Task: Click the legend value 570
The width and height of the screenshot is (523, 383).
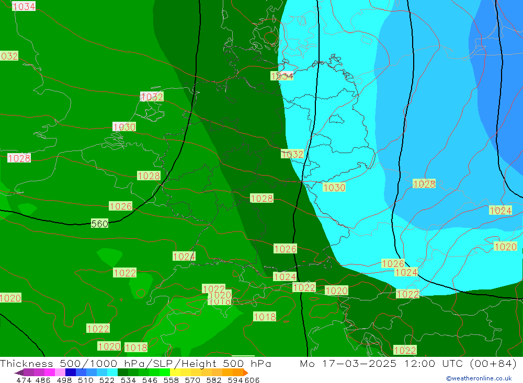Action: point(192,380)
